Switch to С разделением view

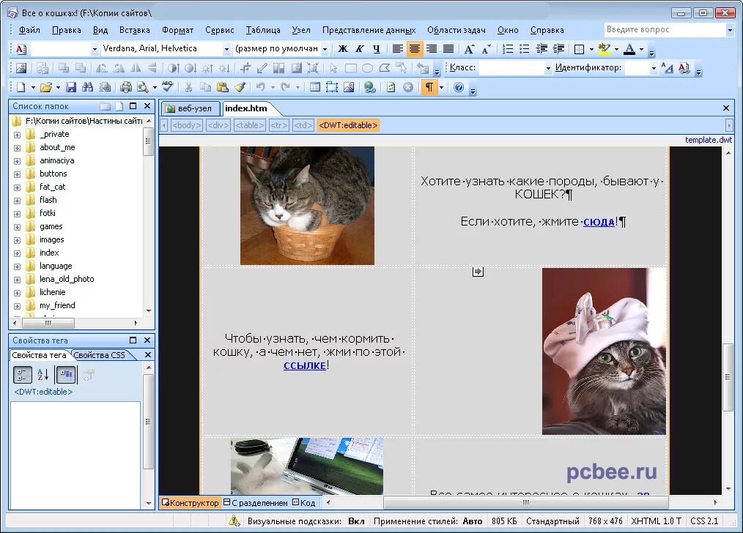(256, 503)
